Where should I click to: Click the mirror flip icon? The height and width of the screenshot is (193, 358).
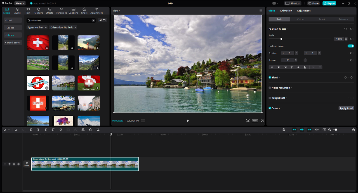pos(83,130)
